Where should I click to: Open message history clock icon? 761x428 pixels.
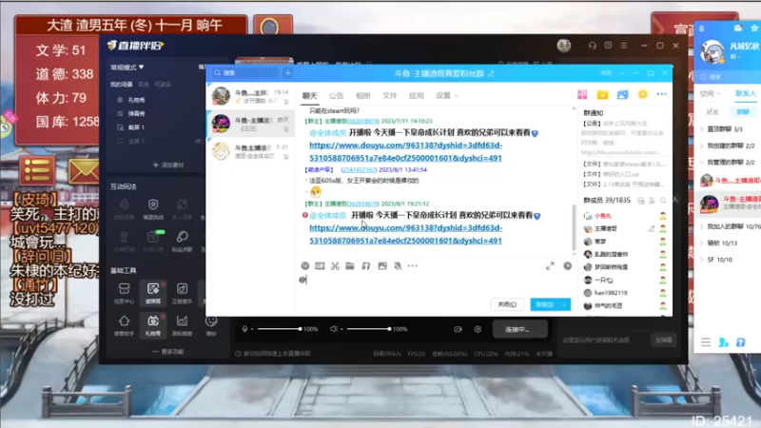(x=567, y=266)
